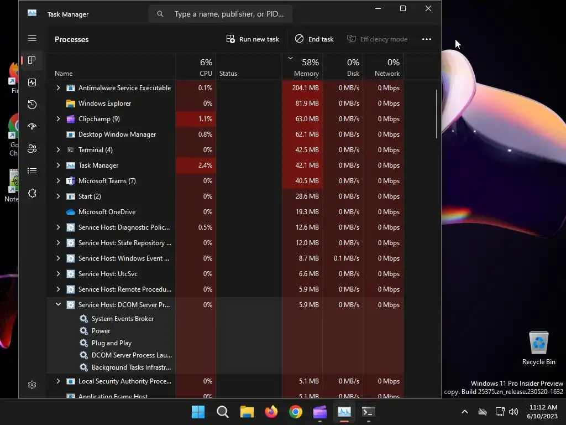Screen dimensions: 566x425
Task: Click the taskbar clock and date
Action: point(542,412)
